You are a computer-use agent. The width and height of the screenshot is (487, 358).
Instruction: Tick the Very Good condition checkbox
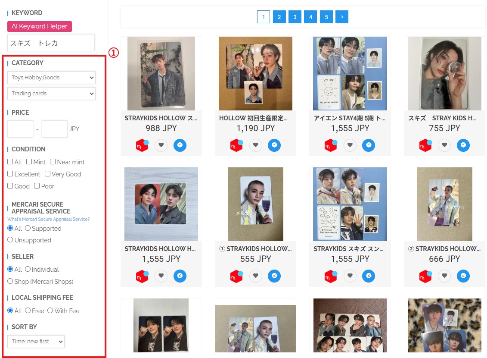[x=48, y=174]
